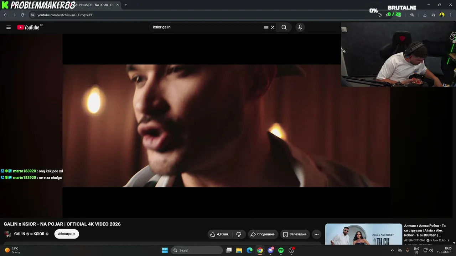Show Chrome downloads
The height and width of the screenshot is (256, 456).
pos(425,15)
